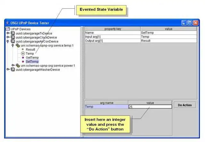Click the SetTemp action bullet icon

(23, 62)
